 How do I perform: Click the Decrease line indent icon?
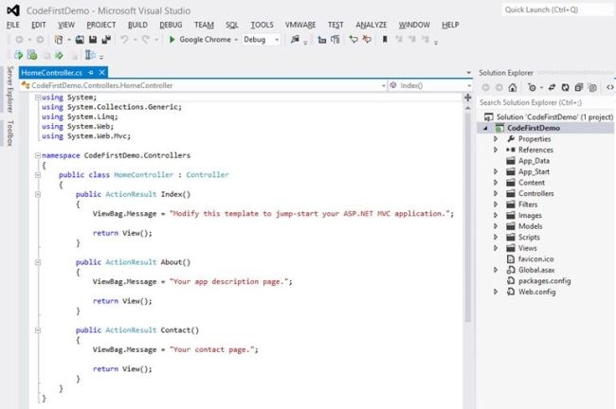pyautogui.click(x=322, y=39)
